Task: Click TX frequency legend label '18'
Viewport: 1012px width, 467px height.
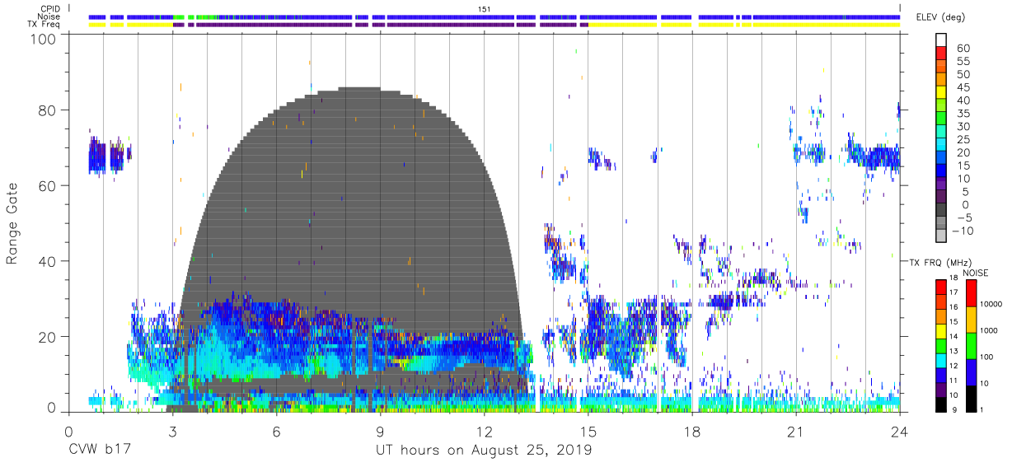Action: pos(953,278)
